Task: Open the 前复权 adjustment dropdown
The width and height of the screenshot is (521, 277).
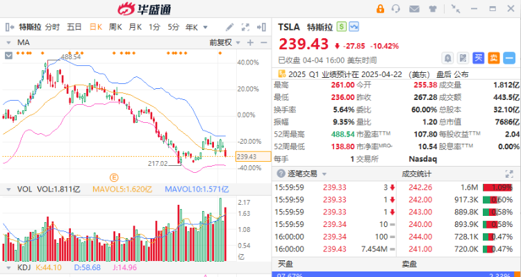Action: 224,42
